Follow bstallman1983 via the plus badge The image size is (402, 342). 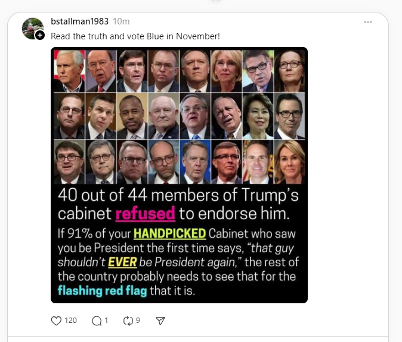pyautogui.click(x=40, y=35)
